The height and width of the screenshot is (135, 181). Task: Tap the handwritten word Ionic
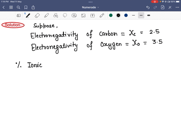(35, 65)
